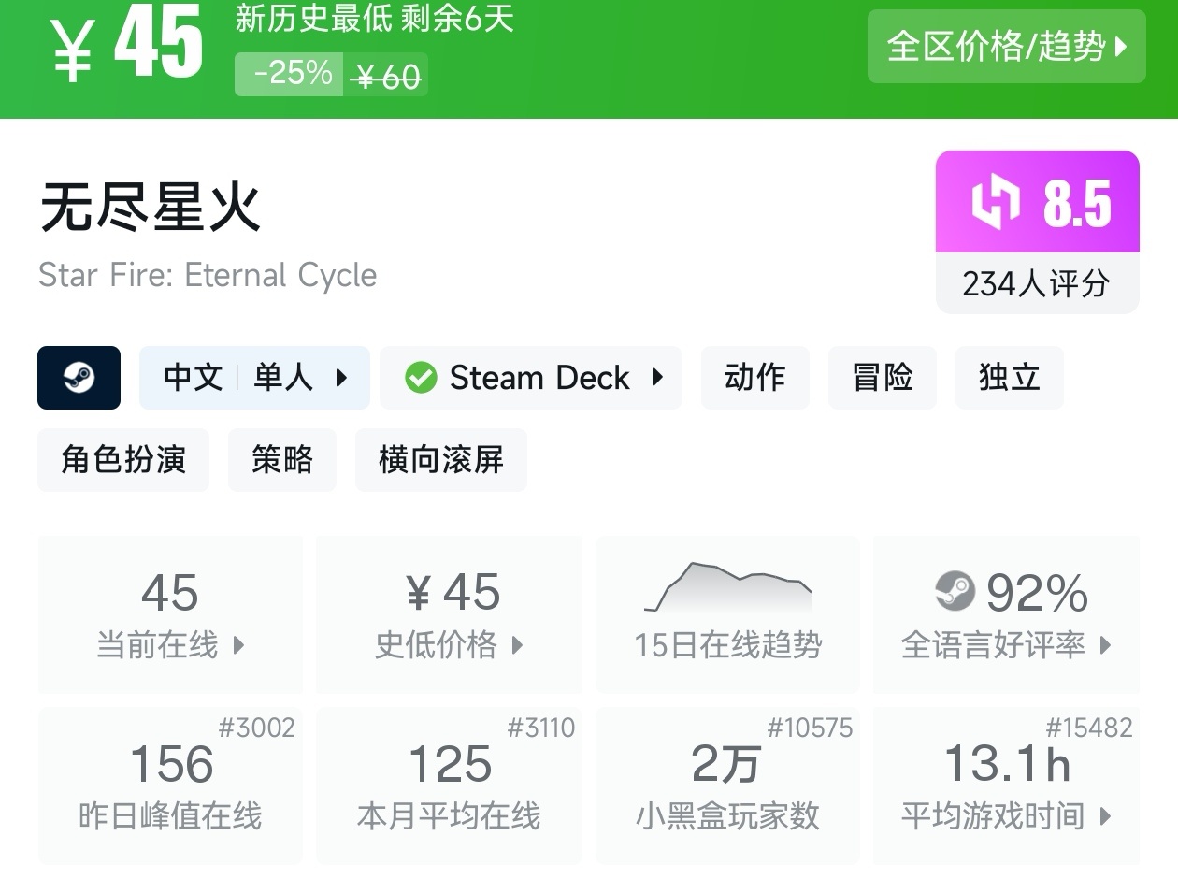1178x879 pixels.
Task: Select the 动作 genre tag
Action: (754, 378)
